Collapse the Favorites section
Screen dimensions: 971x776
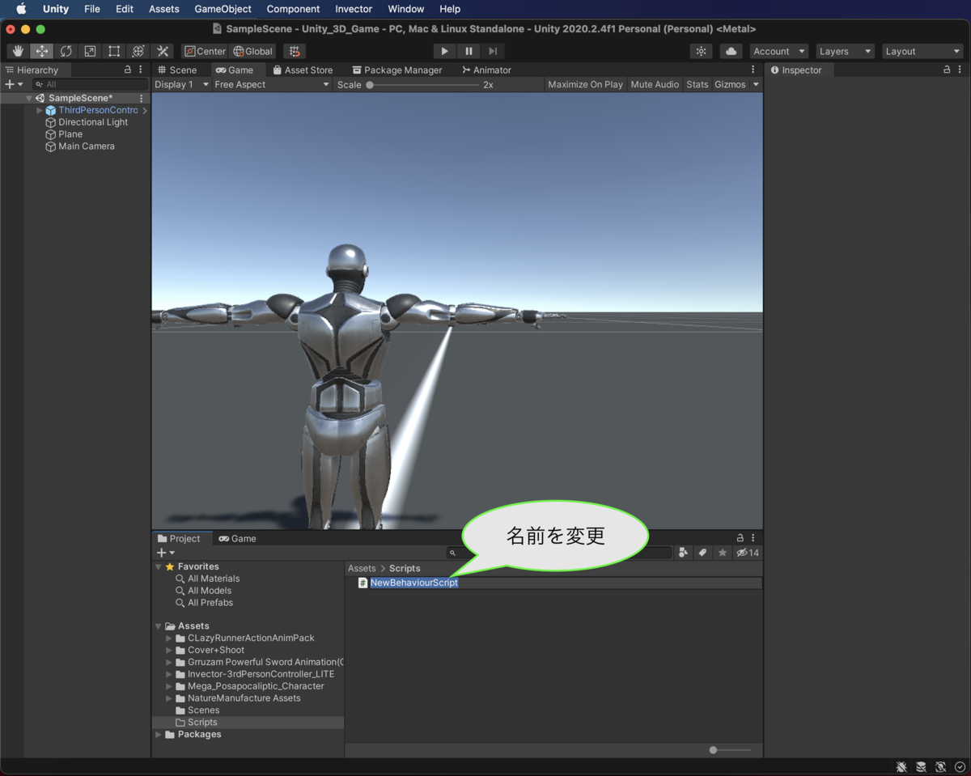pyautogui.click(x=158, y=566)
